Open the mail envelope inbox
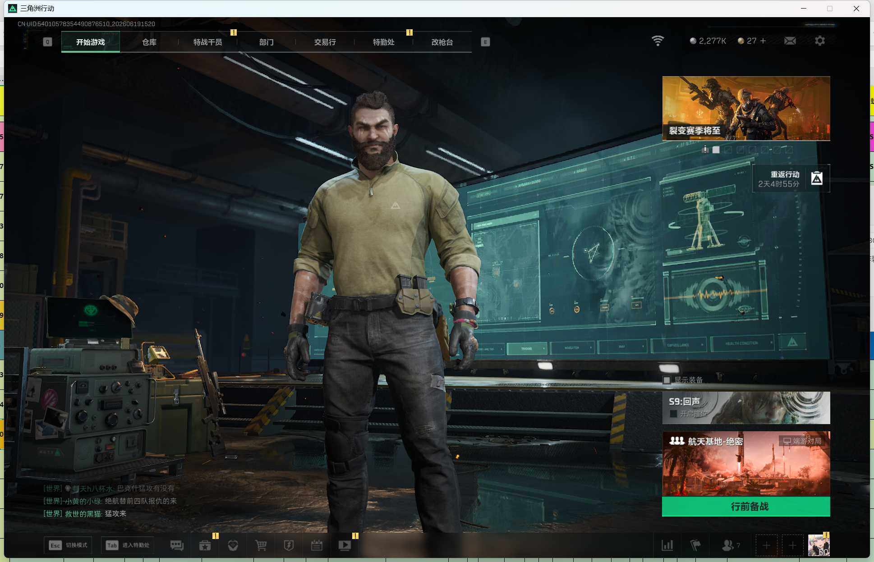Screen dimensions: 874x562 tap(790, 41)
